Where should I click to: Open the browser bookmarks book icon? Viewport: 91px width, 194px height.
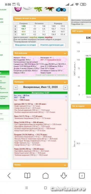27,176
